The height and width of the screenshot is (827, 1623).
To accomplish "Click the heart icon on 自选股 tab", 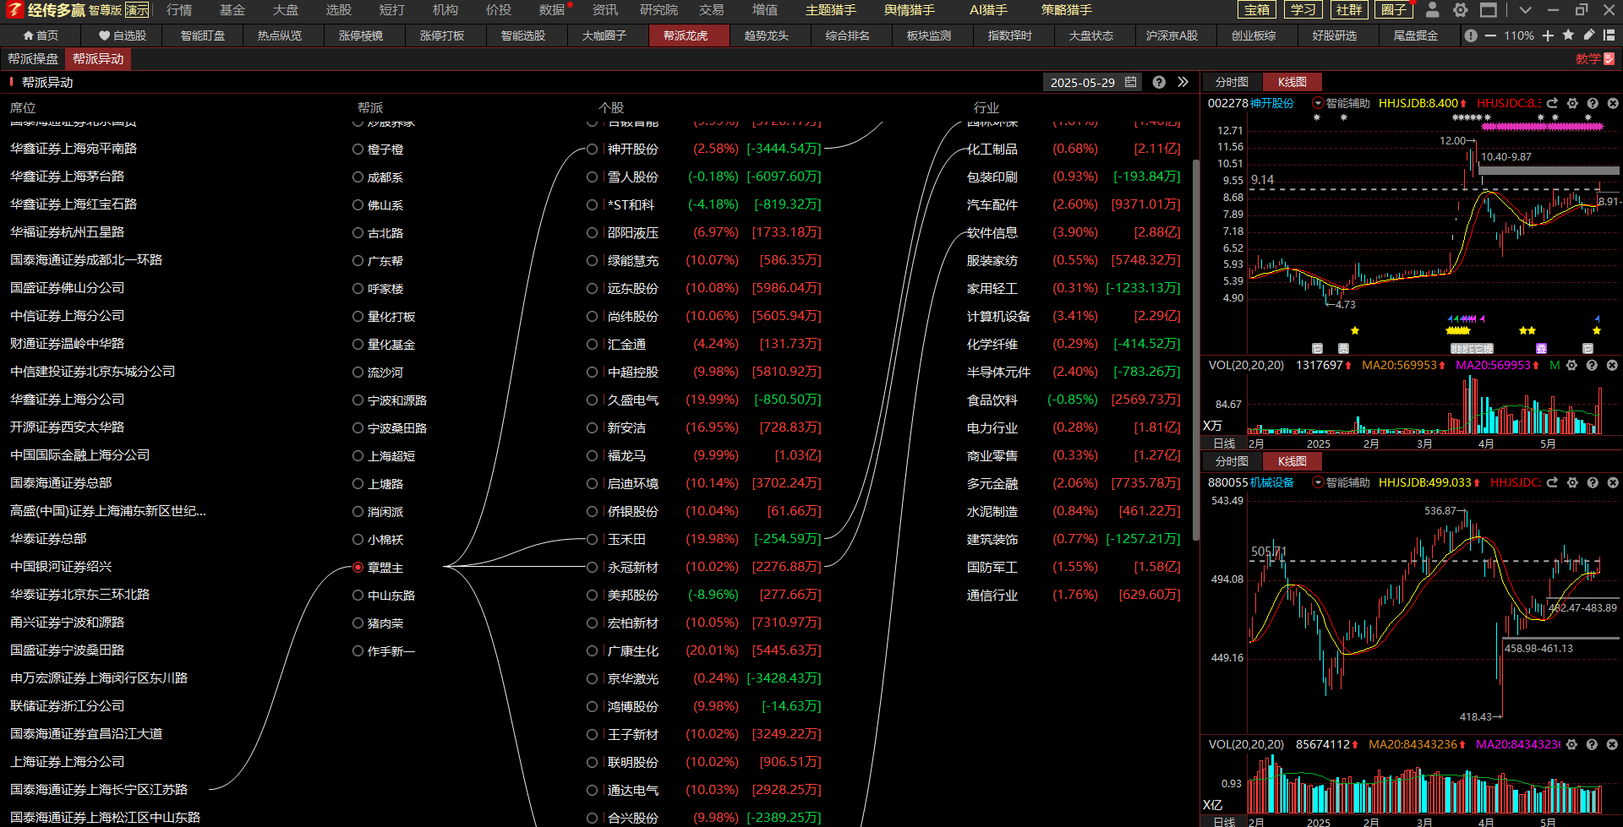I will point(104,35).
